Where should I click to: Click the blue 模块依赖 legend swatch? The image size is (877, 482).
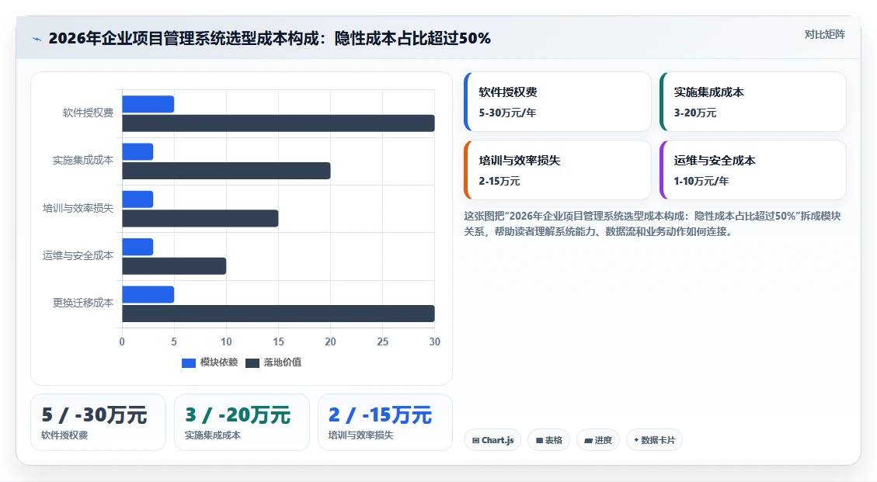(189, 363)
